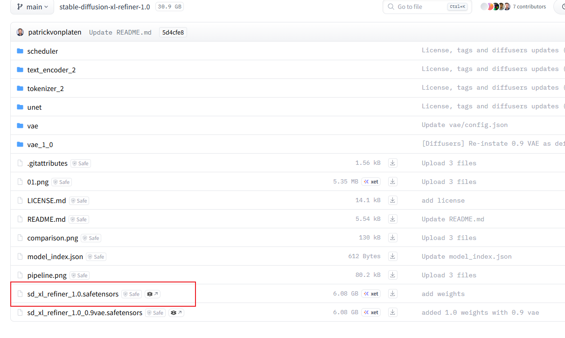This screenshot has width=565, height=338.
Task: Download sd_xl_refiner_1.0.safetensors weights
Action: coord(393,294)
